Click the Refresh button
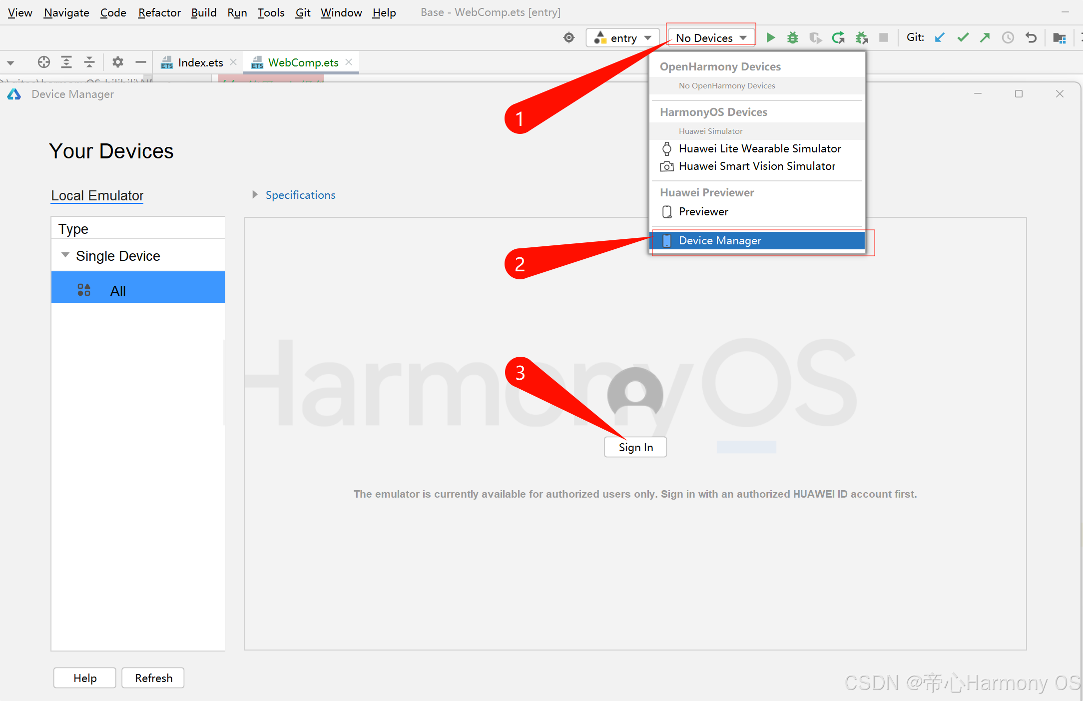1083x701 pixels. coord(153,678)
